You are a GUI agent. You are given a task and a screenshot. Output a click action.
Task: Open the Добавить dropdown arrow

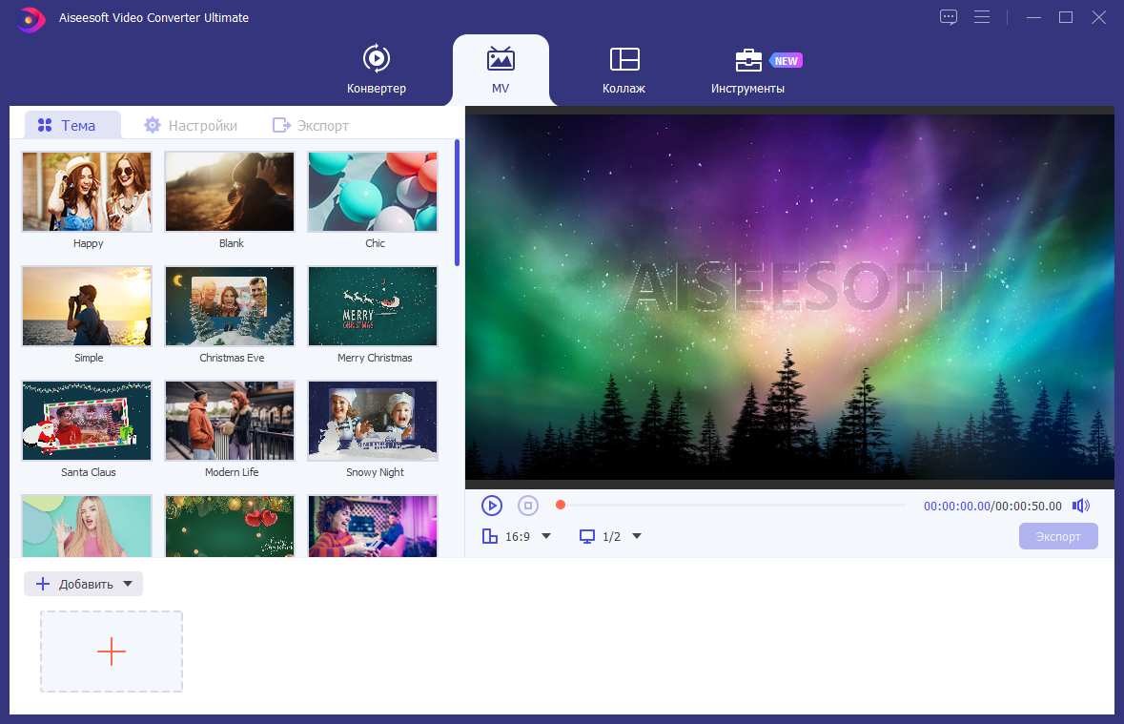pos(128,584)
